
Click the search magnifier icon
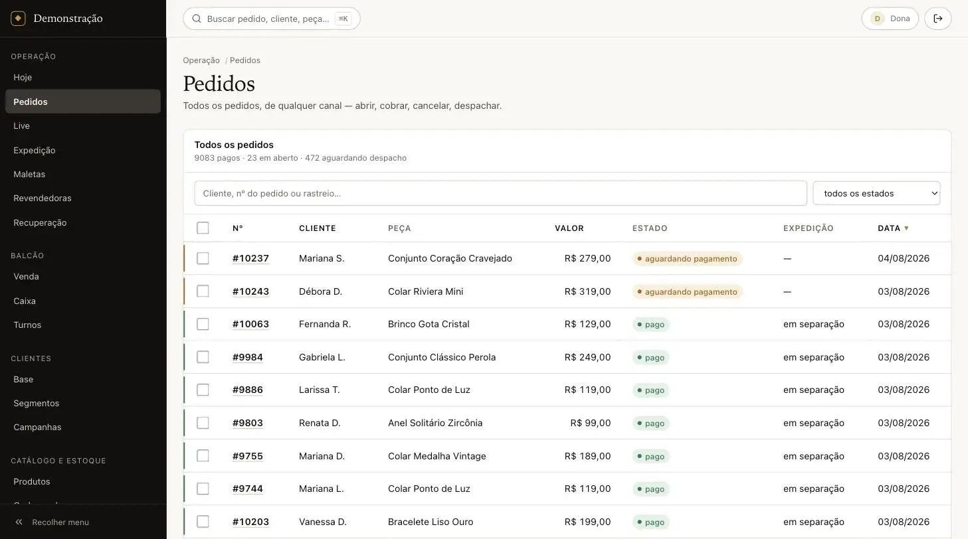197,19
